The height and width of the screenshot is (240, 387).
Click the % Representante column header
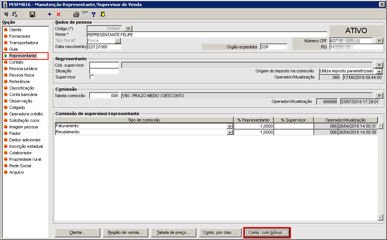pyautogui.click(x=254, y=120)
